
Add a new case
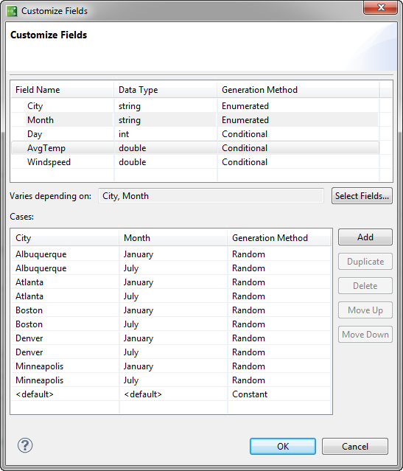coord(365,237)
